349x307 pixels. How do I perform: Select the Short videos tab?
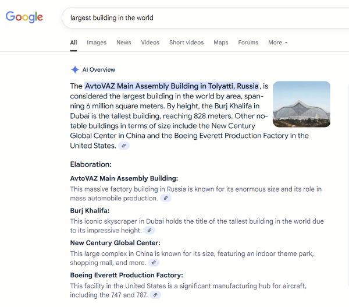(x=186, y=43)
